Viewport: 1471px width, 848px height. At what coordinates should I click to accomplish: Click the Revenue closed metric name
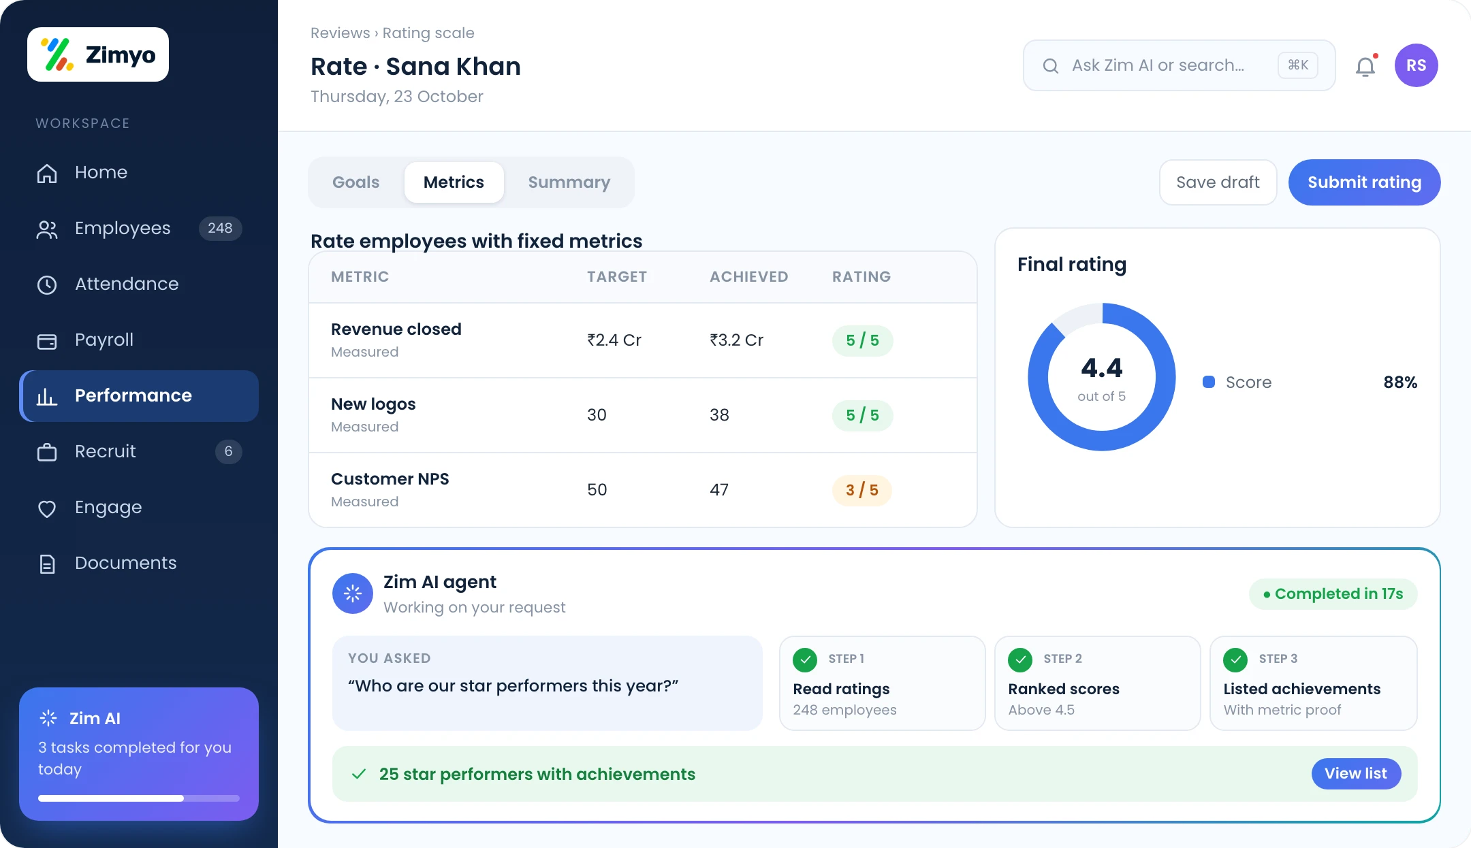[x=396, y=329]
